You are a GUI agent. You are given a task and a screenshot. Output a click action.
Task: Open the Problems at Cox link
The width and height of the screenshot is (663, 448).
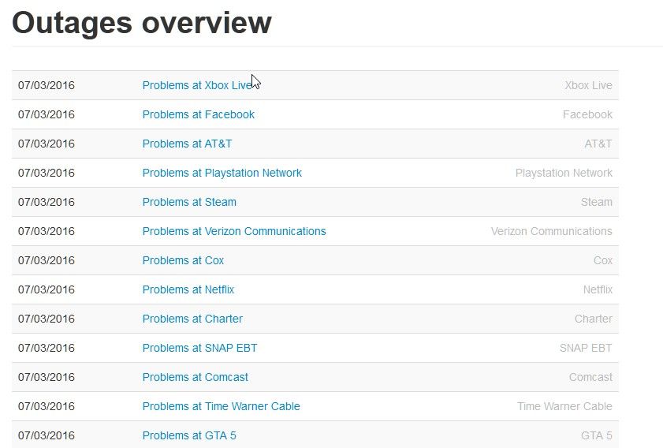coord(183,260)
